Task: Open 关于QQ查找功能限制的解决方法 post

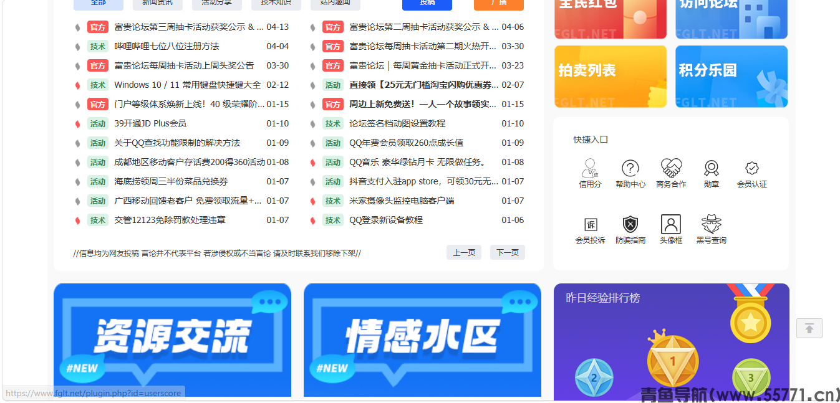Action: 177,143
